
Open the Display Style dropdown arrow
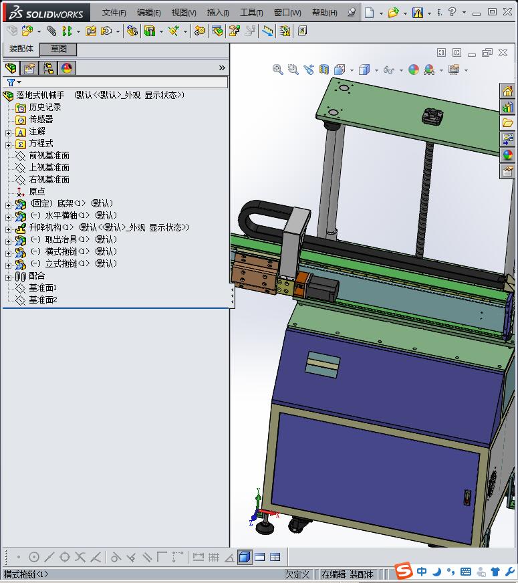coord(376,70)
